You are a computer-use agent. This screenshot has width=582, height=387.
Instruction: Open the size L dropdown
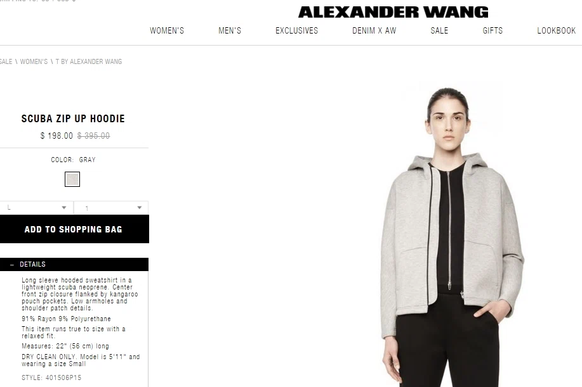36,207
